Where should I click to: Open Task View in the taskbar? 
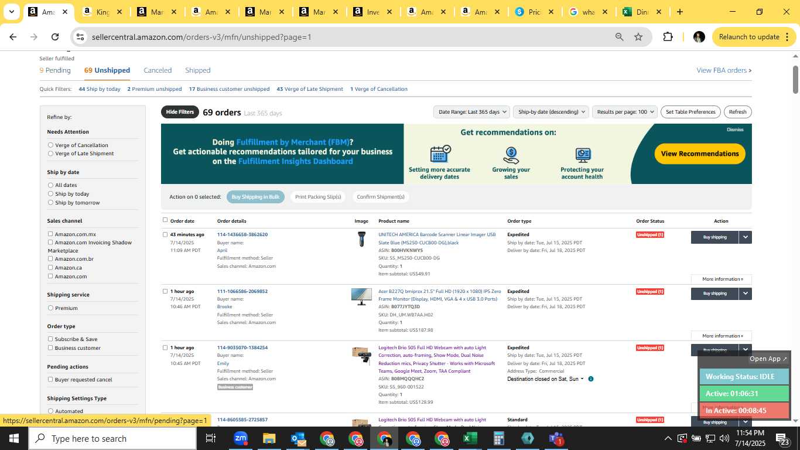point(211,438)
